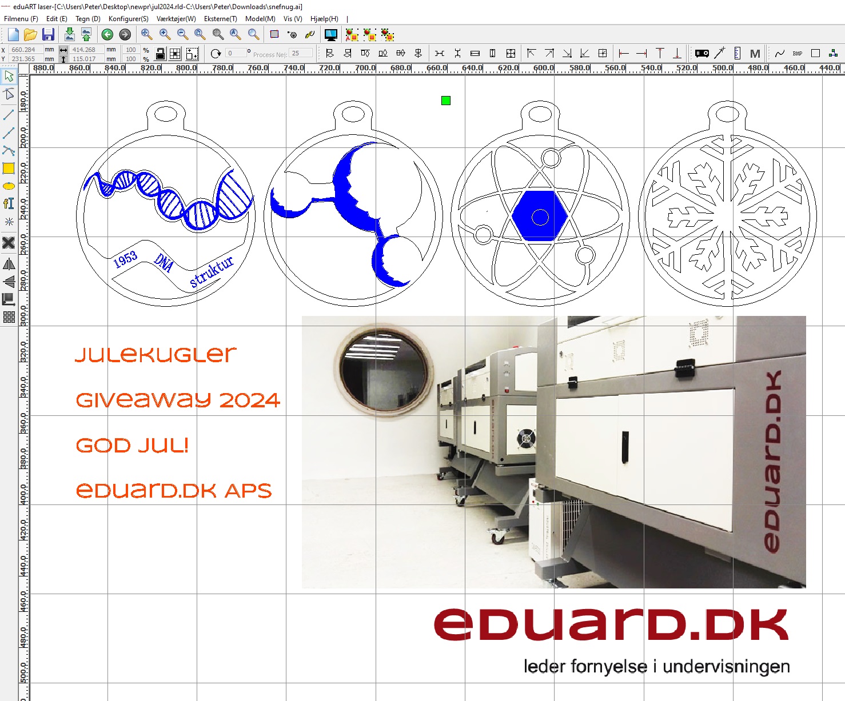The image size is (845, 701).
Task: Click the orange 'GIVEAWAY 2024' text
Action: (x=178, y=400)
